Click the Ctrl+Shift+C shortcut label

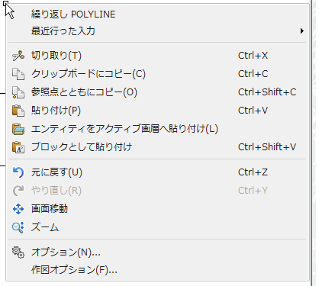[x=267, y=92]
